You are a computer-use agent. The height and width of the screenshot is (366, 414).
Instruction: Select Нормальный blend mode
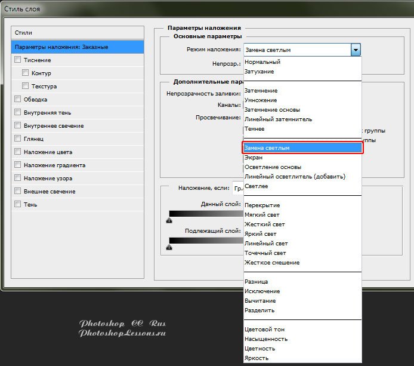pos(262,62)
